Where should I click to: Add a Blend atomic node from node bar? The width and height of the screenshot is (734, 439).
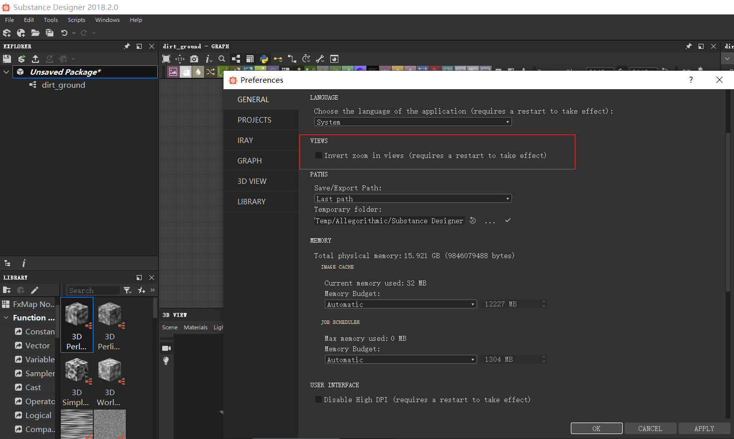186,72
